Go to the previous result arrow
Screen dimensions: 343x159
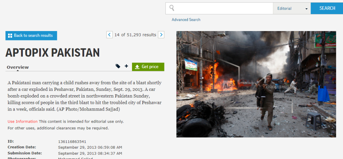[x=109, y=34]
